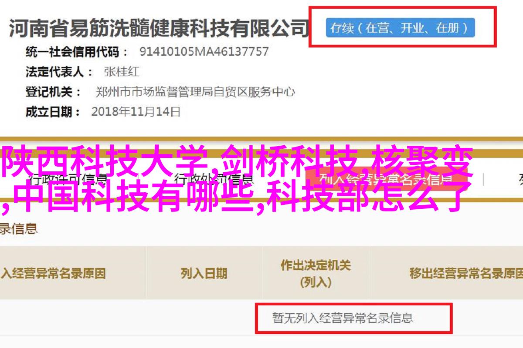Click legal representative name 张桂红
This screenshot has height=348, width=523.
[121, 72]
